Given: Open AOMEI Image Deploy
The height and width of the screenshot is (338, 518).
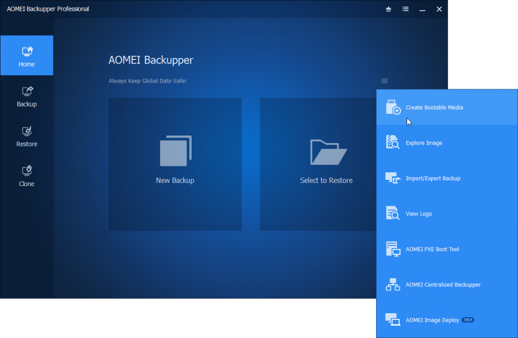Looking at the screenshot, I should pyautogui.click(x=447, y=320).
